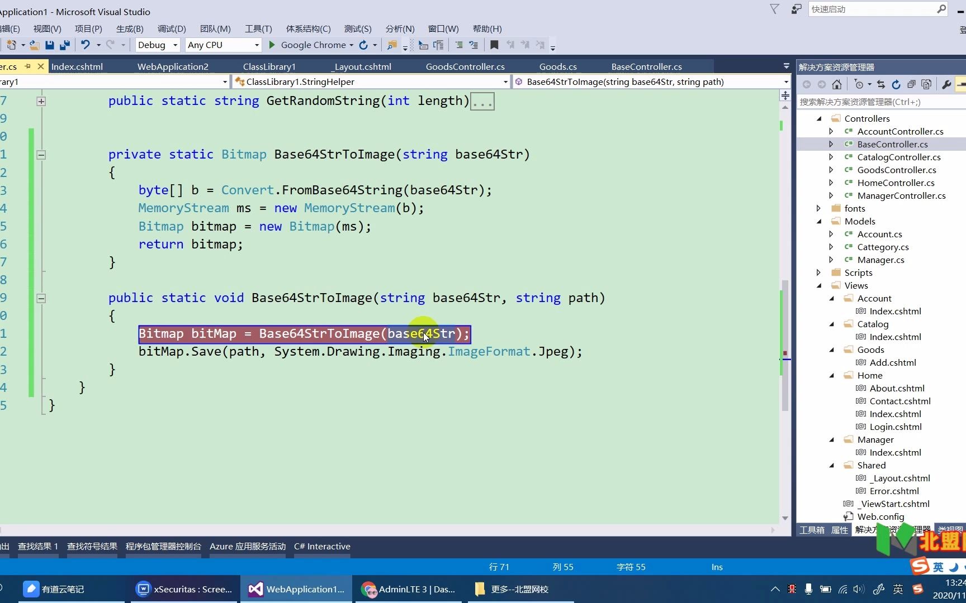Open the Any CPU platform dropdown
Image resolution: width=966 pixels, height=603 pixels.
pos(223,45)
